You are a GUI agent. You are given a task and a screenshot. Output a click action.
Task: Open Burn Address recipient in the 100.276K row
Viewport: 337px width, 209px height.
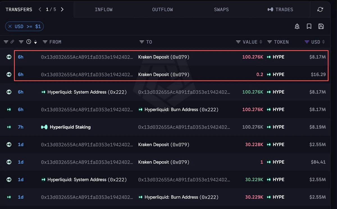178,110
